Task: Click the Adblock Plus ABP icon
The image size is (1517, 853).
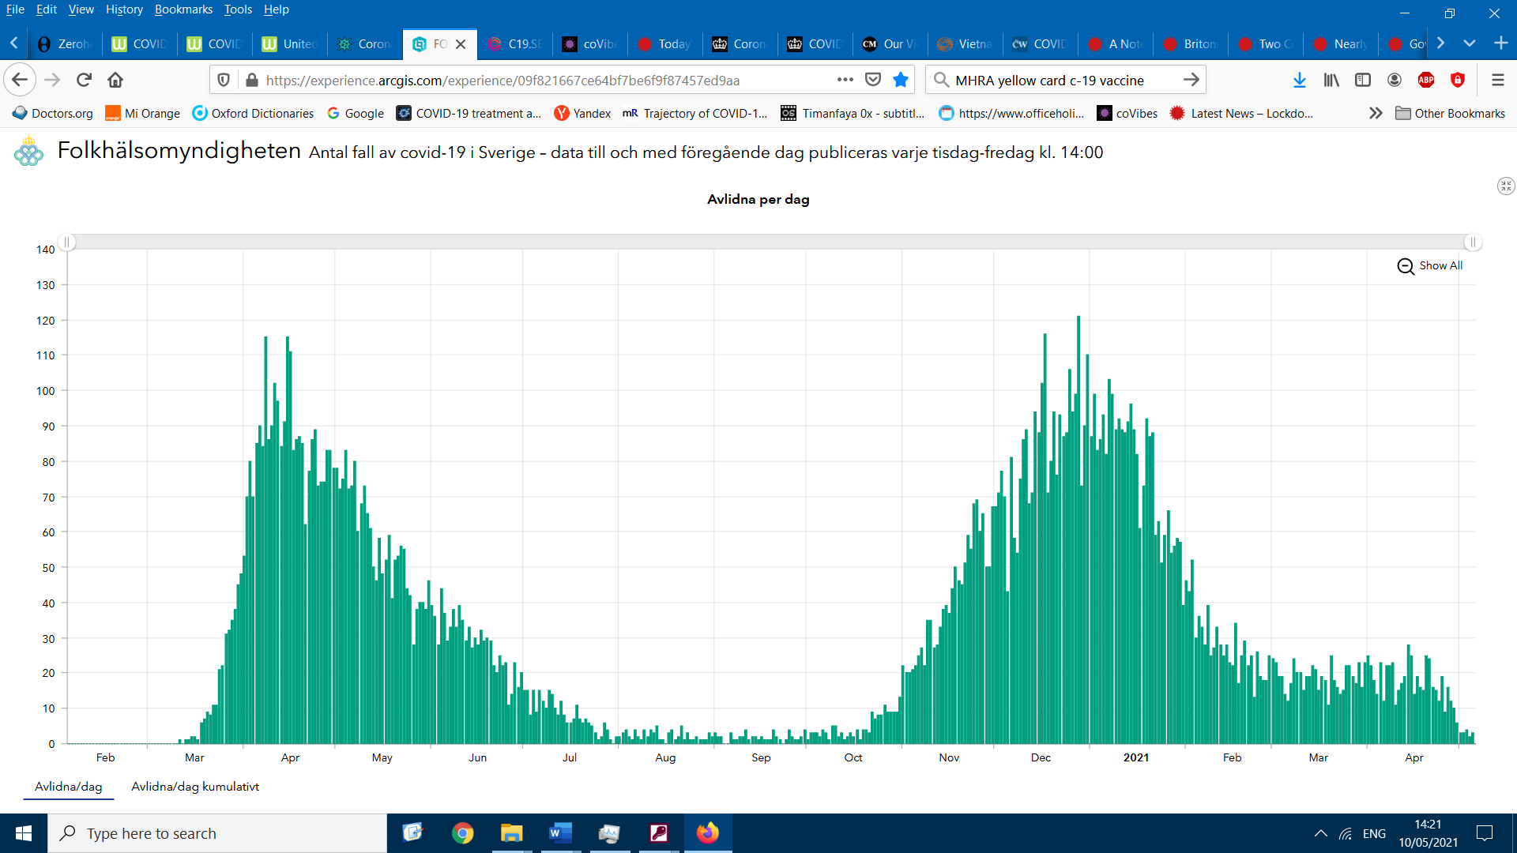Action: click(x=1426, y=80)
